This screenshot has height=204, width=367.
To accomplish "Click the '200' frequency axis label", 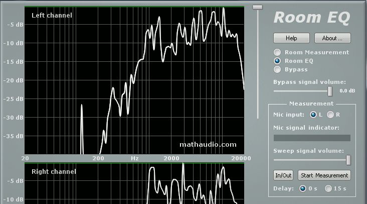I will [98, 158].
